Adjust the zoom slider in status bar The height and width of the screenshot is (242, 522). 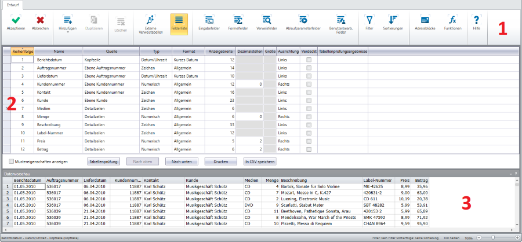[494, 238]
